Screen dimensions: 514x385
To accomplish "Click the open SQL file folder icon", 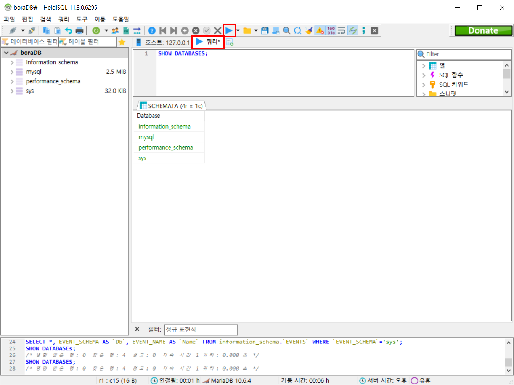I will (x=247, y=30).
